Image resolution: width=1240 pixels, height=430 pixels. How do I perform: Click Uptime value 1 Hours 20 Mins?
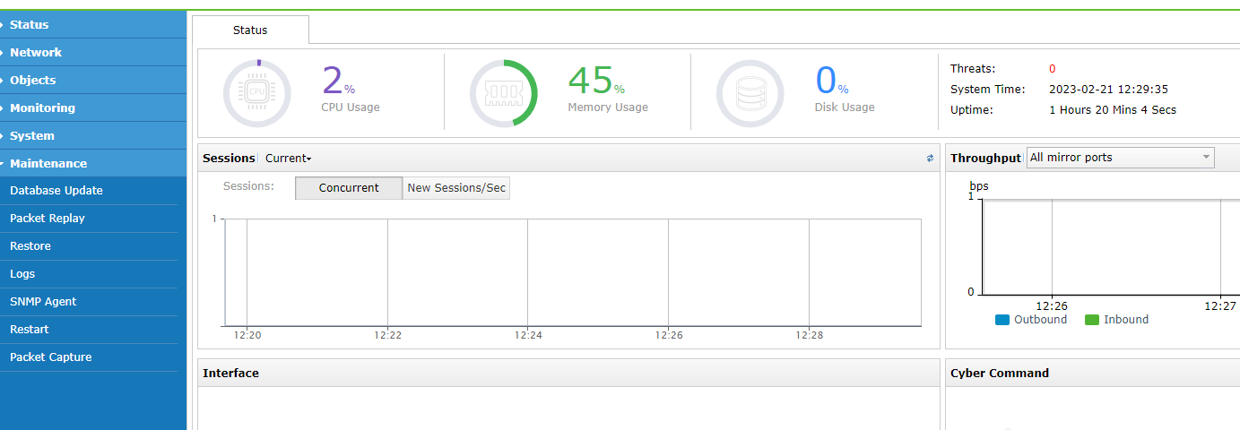(x=1113, y=110)
